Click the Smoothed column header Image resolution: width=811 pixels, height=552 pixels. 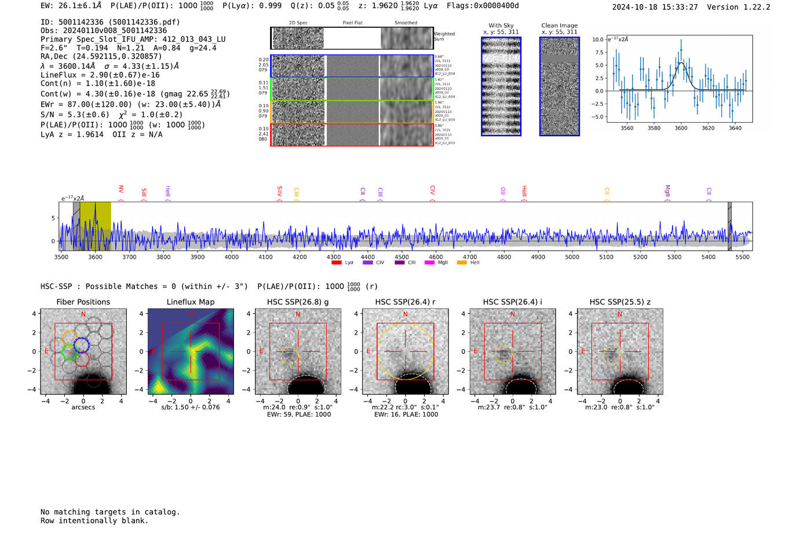pyautogui.click(x=406, y=23)
